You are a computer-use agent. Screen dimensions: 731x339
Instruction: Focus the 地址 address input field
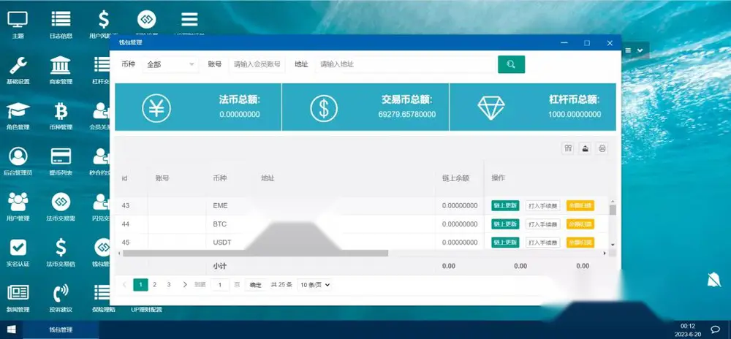(x=405, y=64)
